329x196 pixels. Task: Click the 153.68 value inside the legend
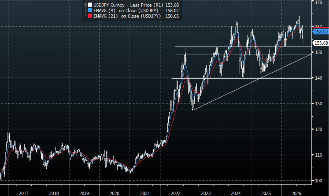[172, 5]
